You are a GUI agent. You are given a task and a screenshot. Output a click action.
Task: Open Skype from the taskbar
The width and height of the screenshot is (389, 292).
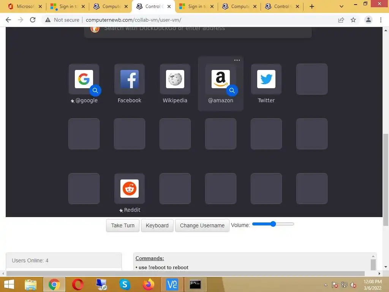pyautogui.click(x=125, y=284)
